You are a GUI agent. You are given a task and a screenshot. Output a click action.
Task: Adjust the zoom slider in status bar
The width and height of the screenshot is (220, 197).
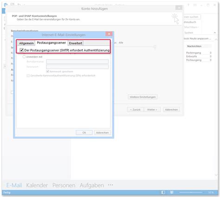coord(191,192)
